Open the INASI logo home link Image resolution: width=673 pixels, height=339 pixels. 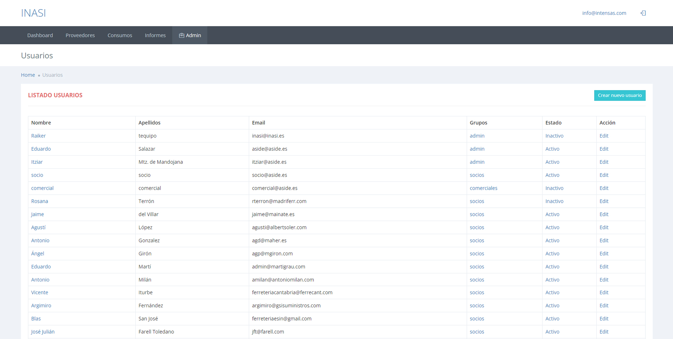click(x=33, y=13)
